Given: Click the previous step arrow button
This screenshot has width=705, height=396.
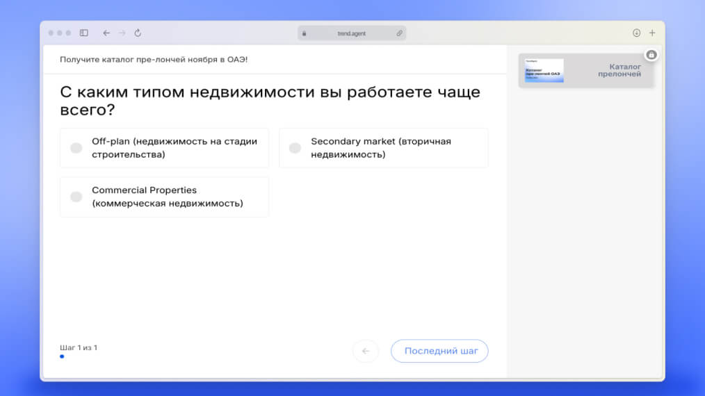Looking at the screenshot, I should point(366,351).
